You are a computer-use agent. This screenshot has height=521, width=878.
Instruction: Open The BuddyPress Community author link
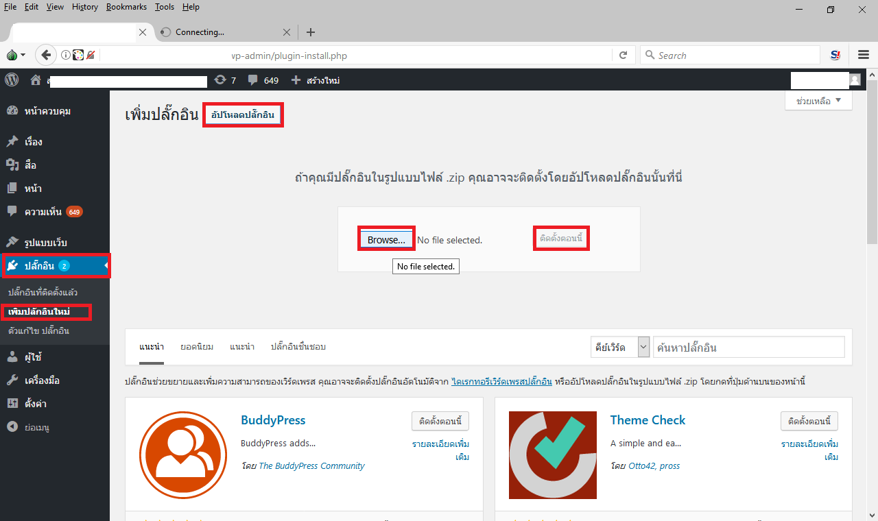pyautogui.click(x=311, y=466)
